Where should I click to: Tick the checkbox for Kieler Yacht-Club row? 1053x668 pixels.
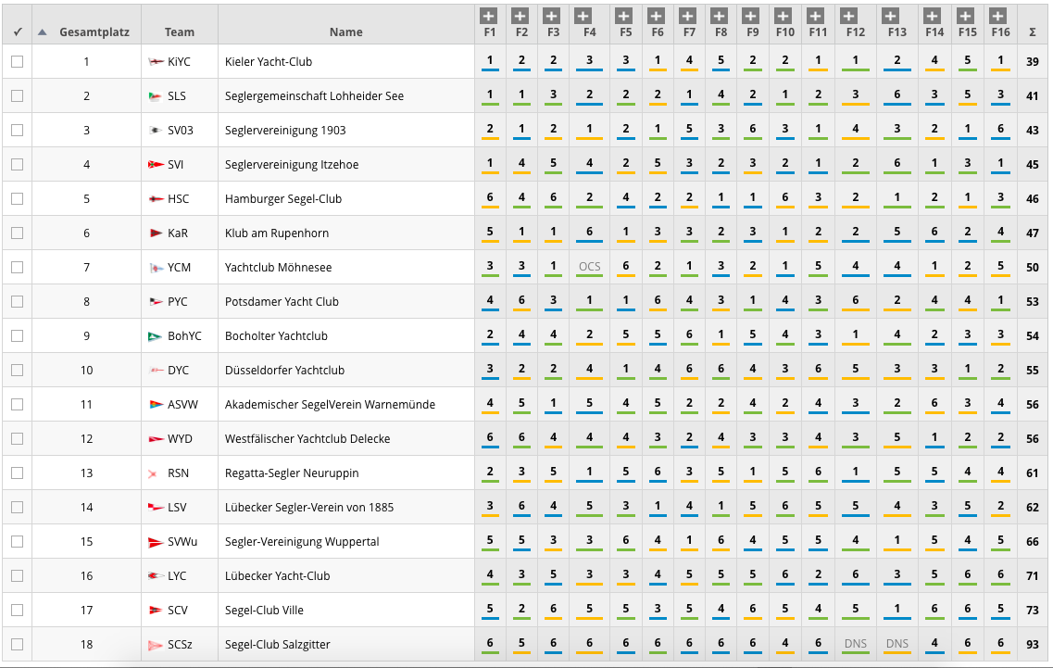coord(17,62)
